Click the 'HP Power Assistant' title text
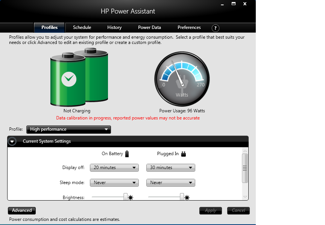Image resolution: width=325 pixels, height=225 pixels. coord(128,11)
